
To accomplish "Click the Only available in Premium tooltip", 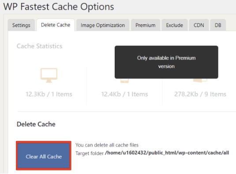I will 166,62.
